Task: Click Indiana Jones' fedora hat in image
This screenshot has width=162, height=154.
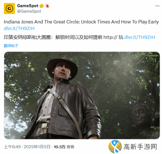Action: (62, 65)
